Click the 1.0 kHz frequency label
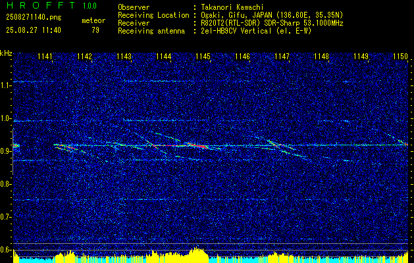Screen dimensions: 414x263 coord(5,118)
